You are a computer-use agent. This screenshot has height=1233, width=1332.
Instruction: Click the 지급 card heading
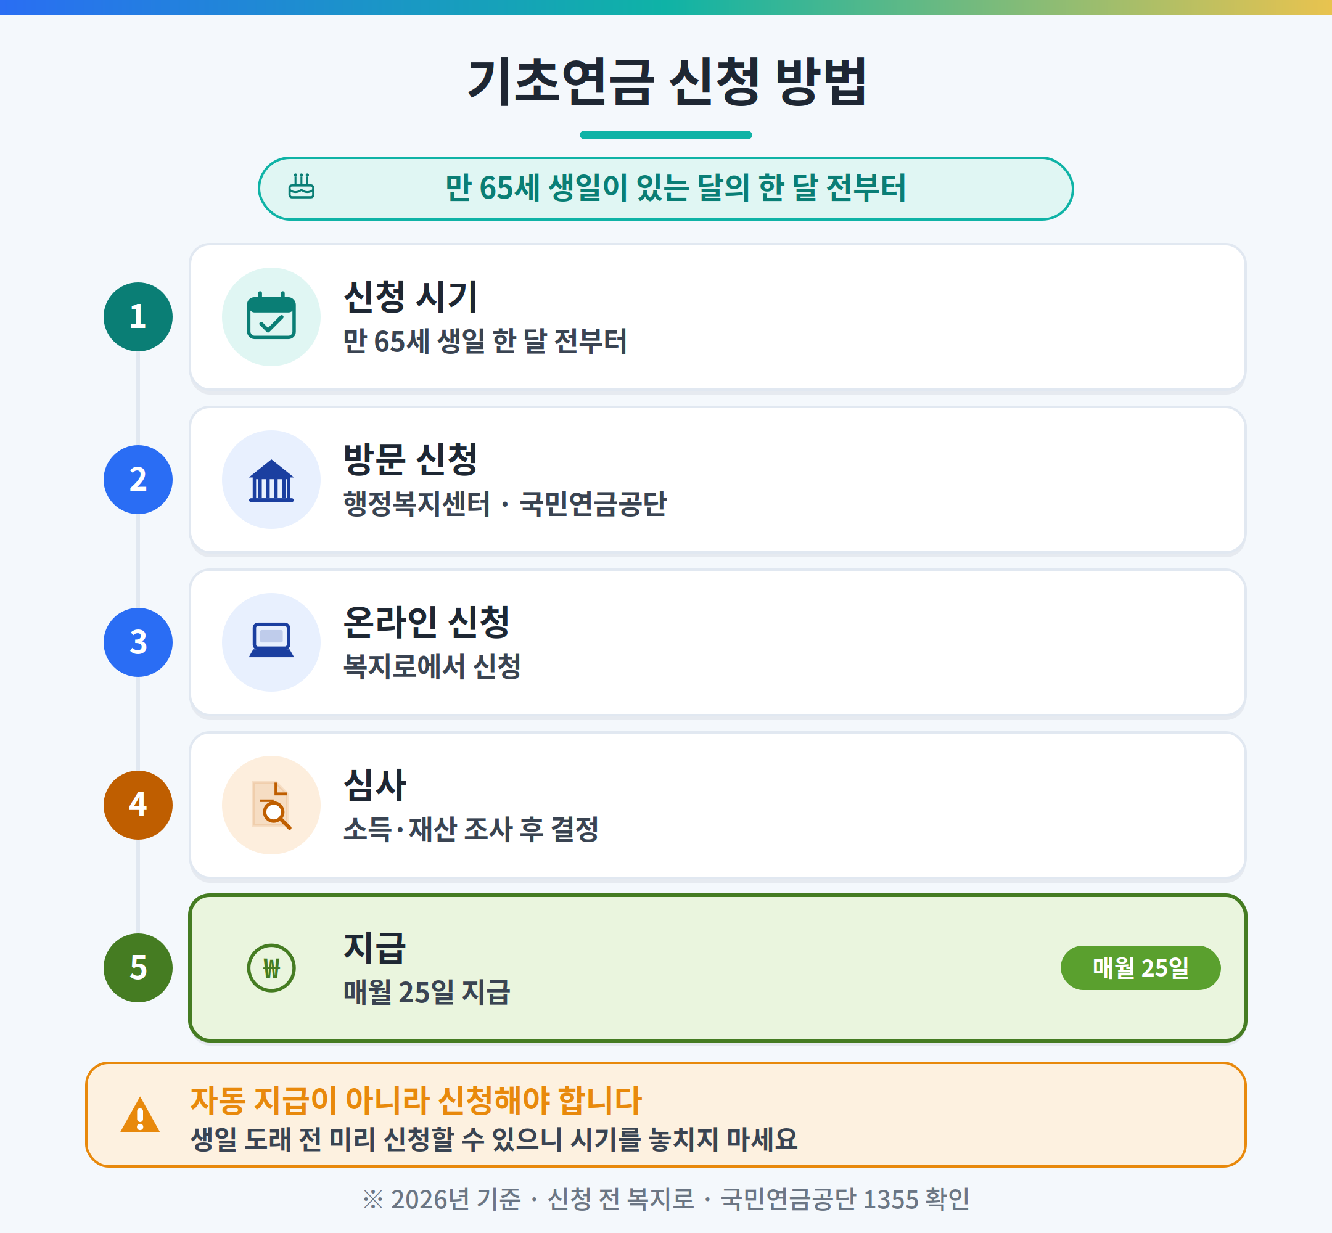click(x=375, y=948)
